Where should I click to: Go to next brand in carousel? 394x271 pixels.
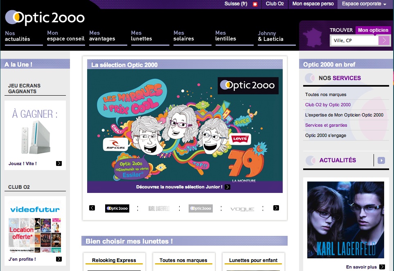click(276, 208)
